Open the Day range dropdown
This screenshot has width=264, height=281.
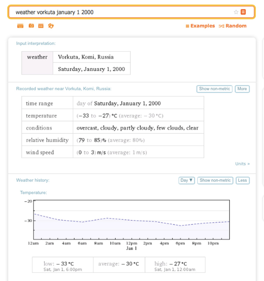point(187,180)
